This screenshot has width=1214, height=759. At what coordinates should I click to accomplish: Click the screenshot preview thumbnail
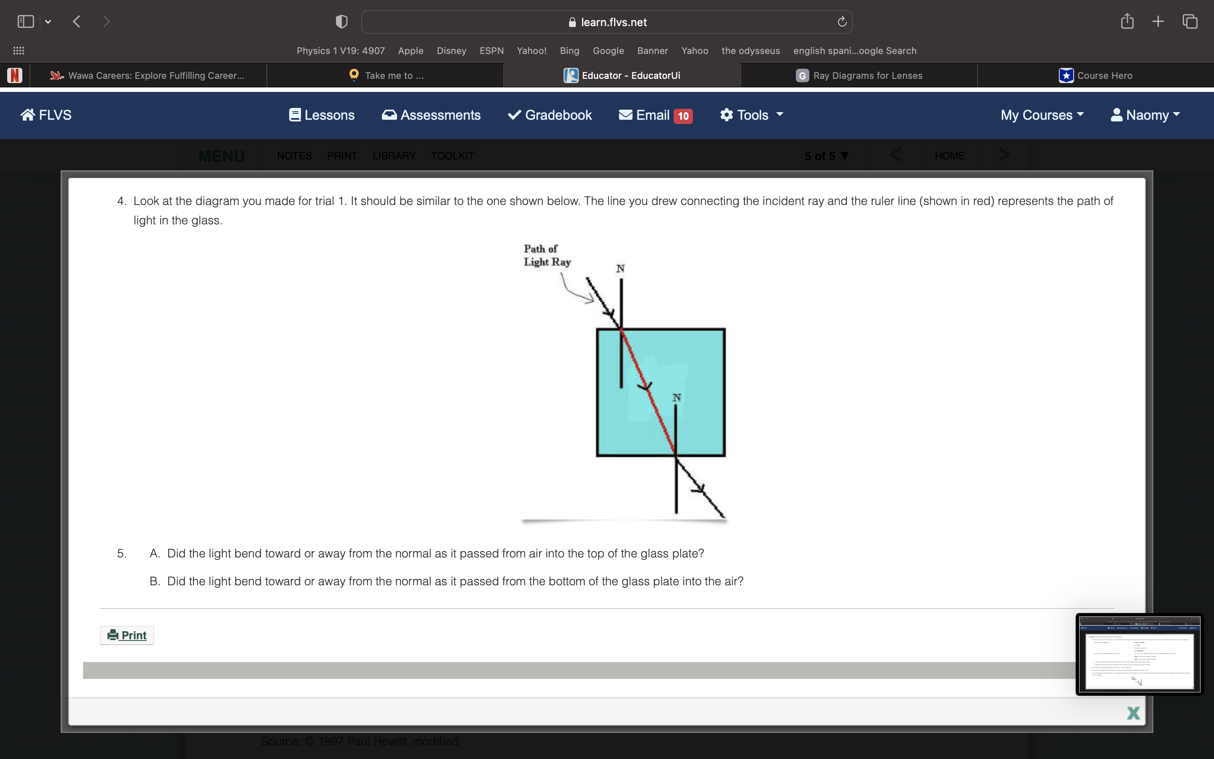[1139, 654]
